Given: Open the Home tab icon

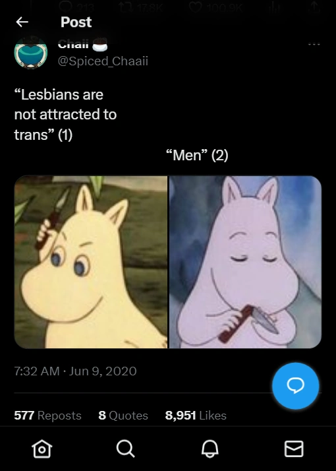Looking at the screenshot, I should [42, 449].
